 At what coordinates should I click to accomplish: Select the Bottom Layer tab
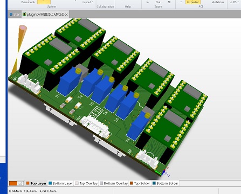61,183
